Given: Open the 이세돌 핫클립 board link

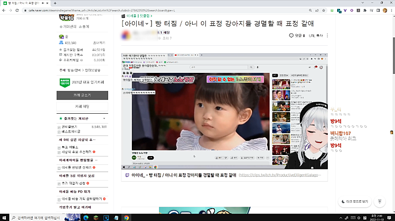Looking at the screenshot, I should [139, 16].
